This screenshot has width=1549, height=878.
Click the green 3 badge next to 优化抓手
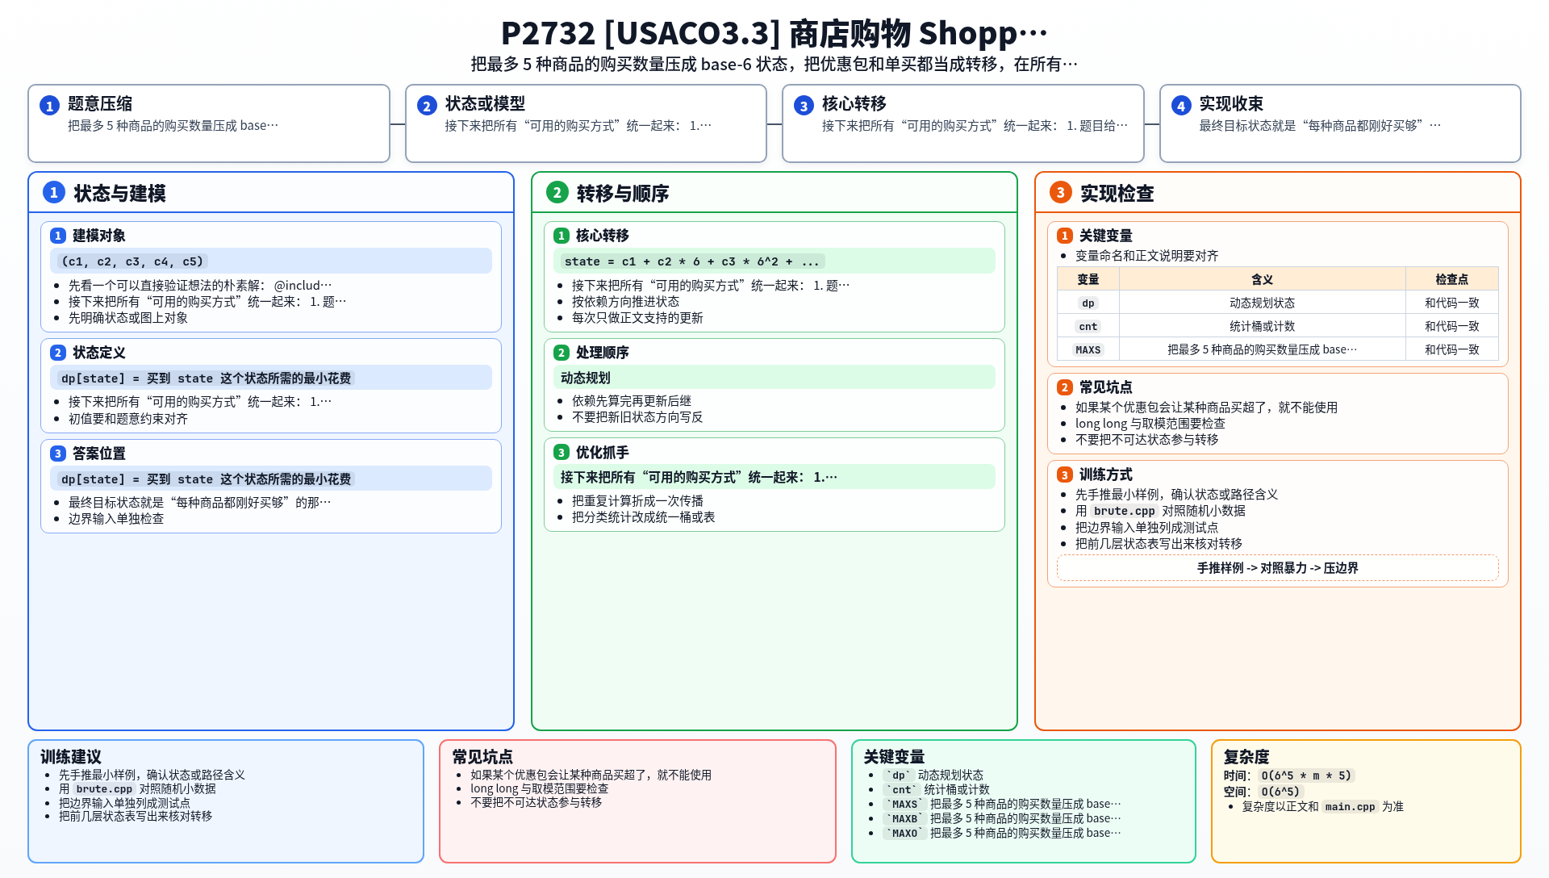pyautogui.click(x=562, y=453)
